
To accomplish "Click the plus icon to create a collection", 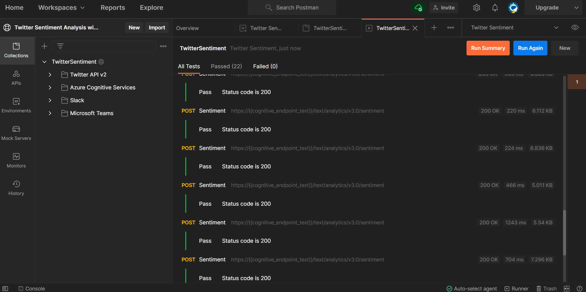I will point(44,46).
